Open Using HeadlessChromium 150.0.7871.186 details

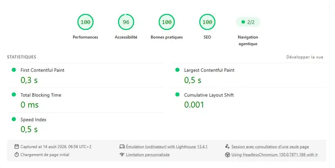(x=275, y=155)
